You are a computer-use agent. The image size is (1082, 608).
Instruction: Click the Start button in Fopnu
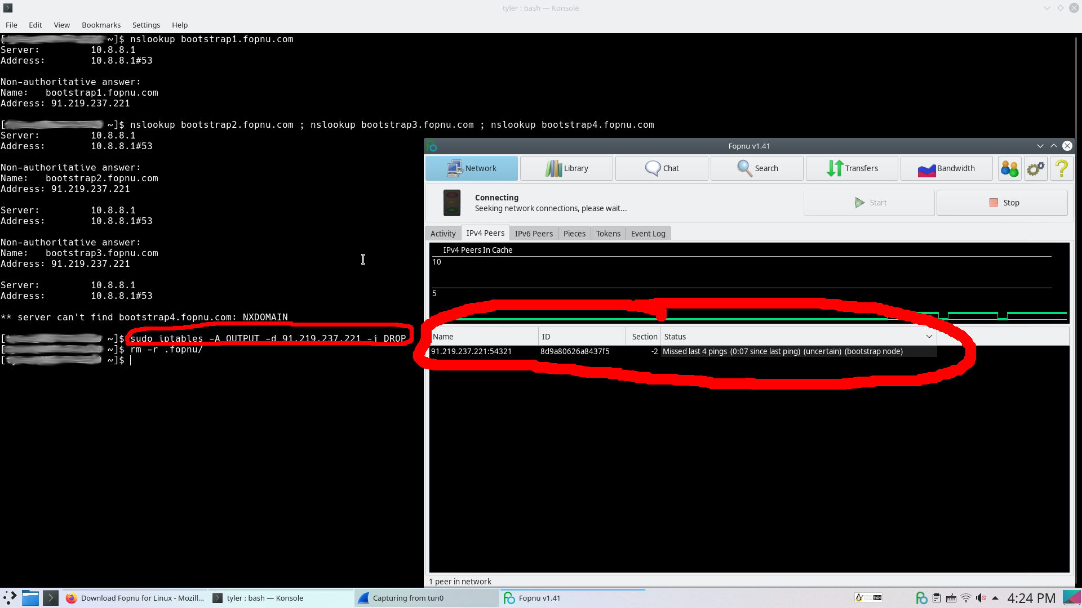[x=869, y=203]
